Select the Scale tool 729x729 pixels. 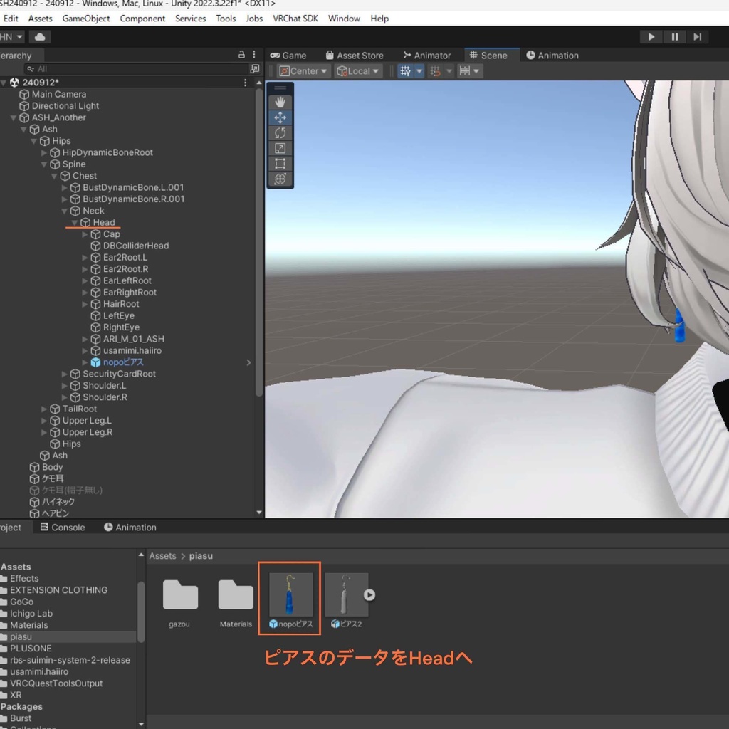280,148
